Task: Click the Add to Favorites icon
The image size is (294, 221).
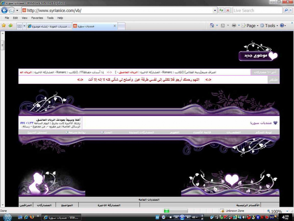Action: click(10, 26)
